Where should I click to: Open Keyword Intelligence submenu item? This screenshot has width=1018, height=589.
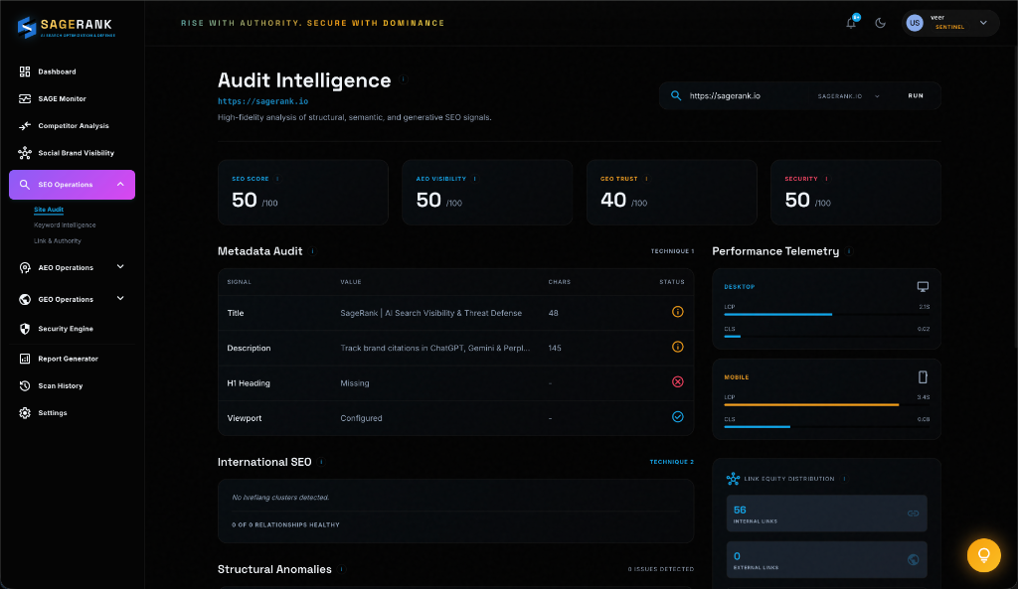[x=65, y=225]
